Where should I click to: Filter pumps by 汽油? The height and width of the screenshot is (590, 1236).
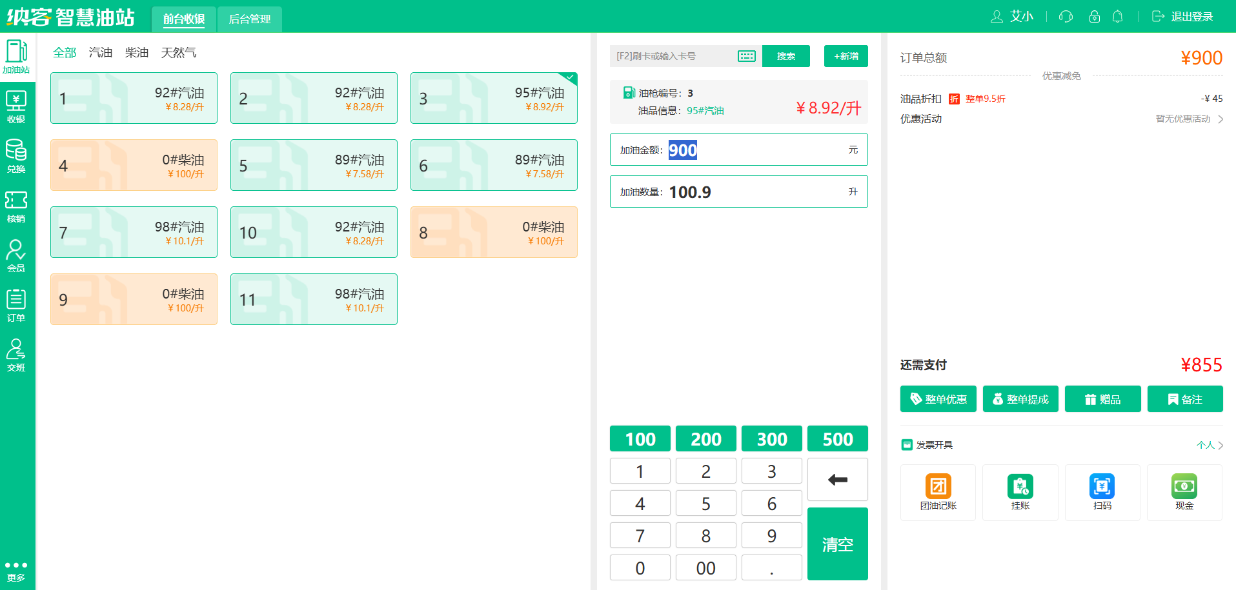pyautogui.click(x=101, y=52)
